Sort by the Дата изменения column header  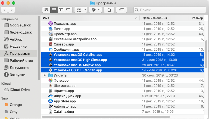[164, 18]
